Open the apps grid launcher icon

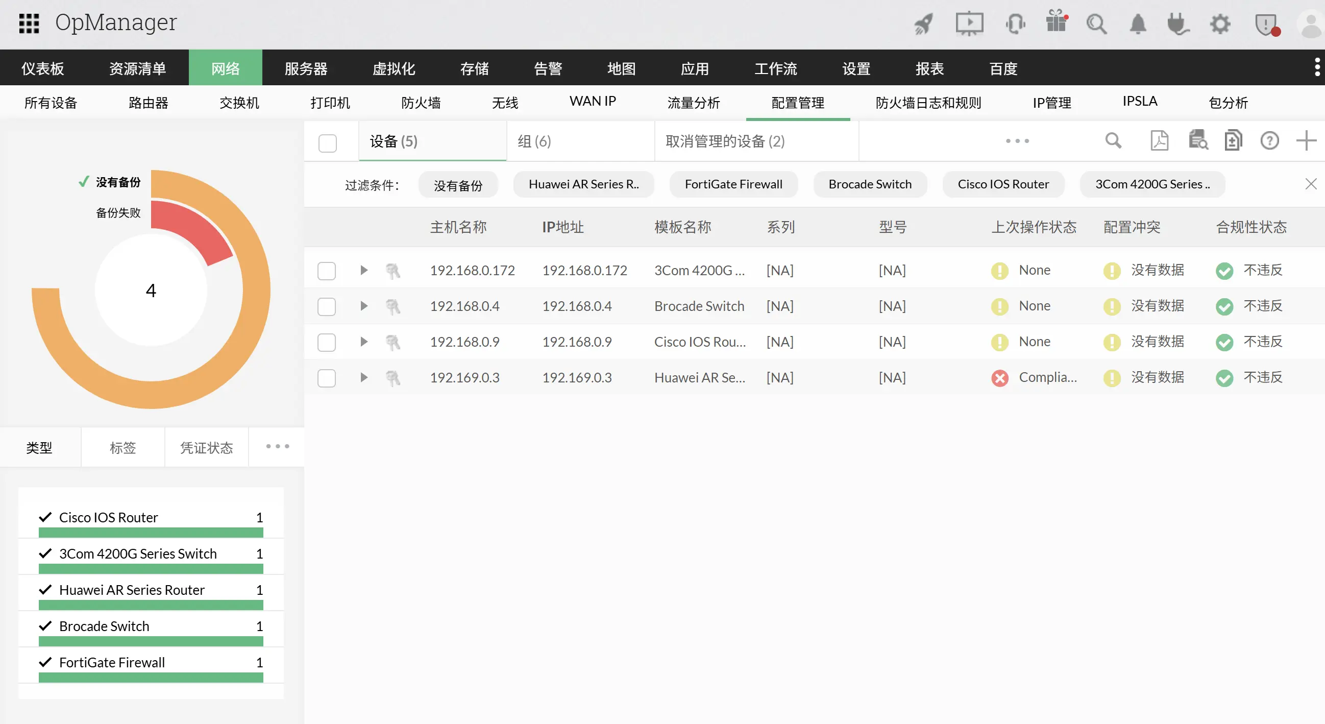coord(29,23)
